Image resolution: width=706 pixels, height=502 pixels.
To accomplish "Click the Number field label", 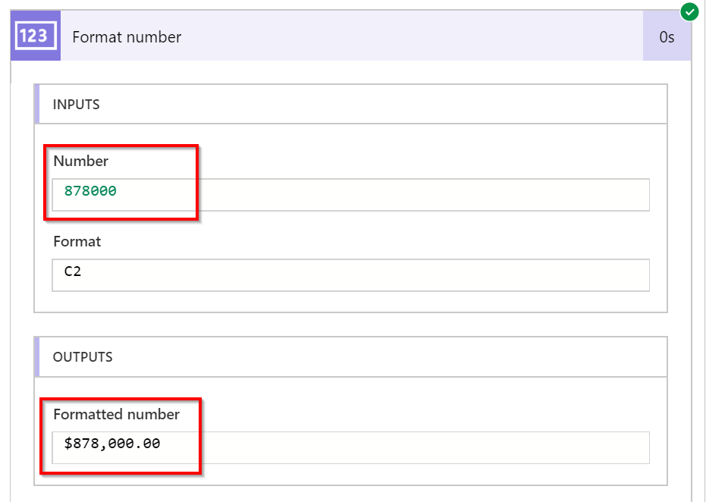I will (80, 161).
